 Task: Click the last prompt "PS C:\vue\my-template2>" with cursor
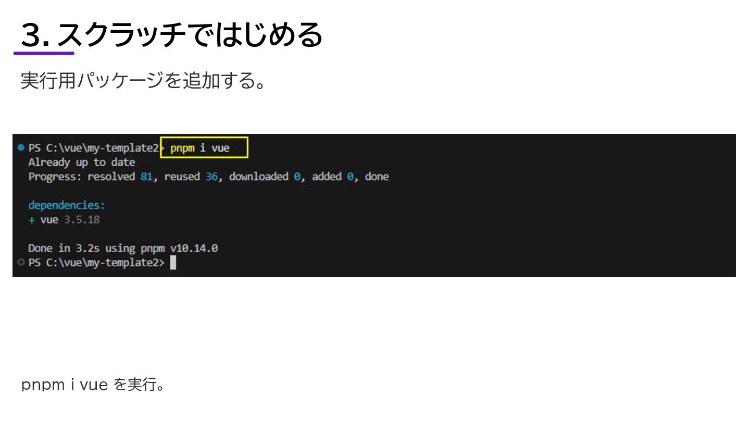(96, 263)
